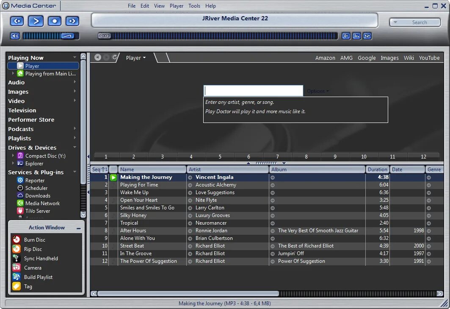Click the Compact Disc (Y:) icon
Viewport: 450px width, 309px height.
point(20,156)
